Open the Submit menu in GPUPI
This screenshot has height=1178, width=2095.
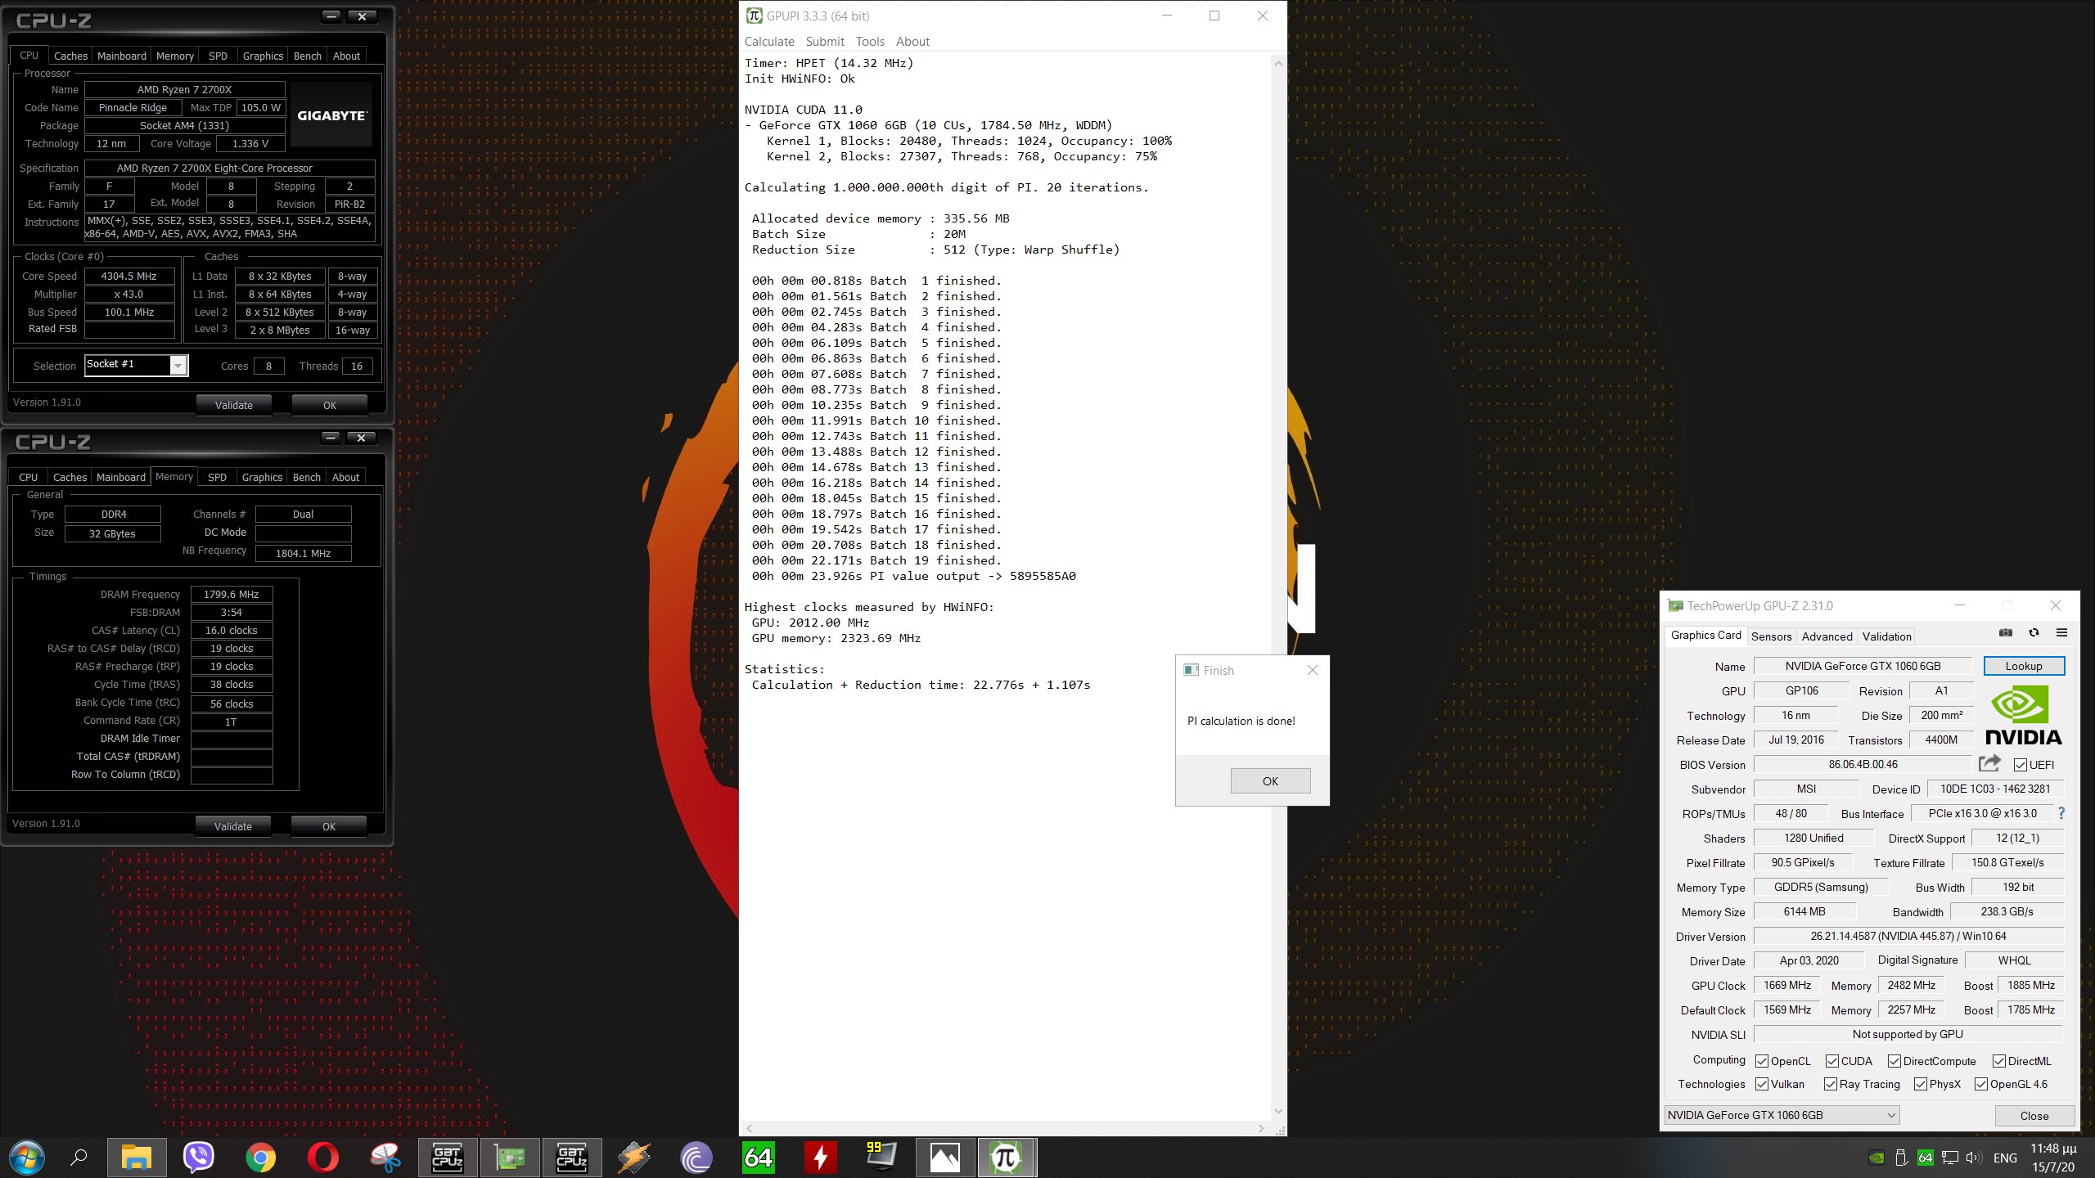pyautogui.click(x=825, y=41)
